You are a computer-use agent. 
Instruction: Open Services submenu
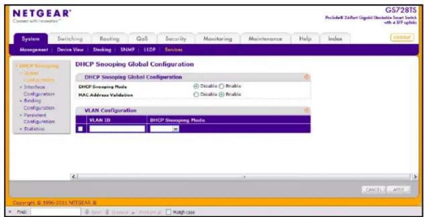point(173,50)
